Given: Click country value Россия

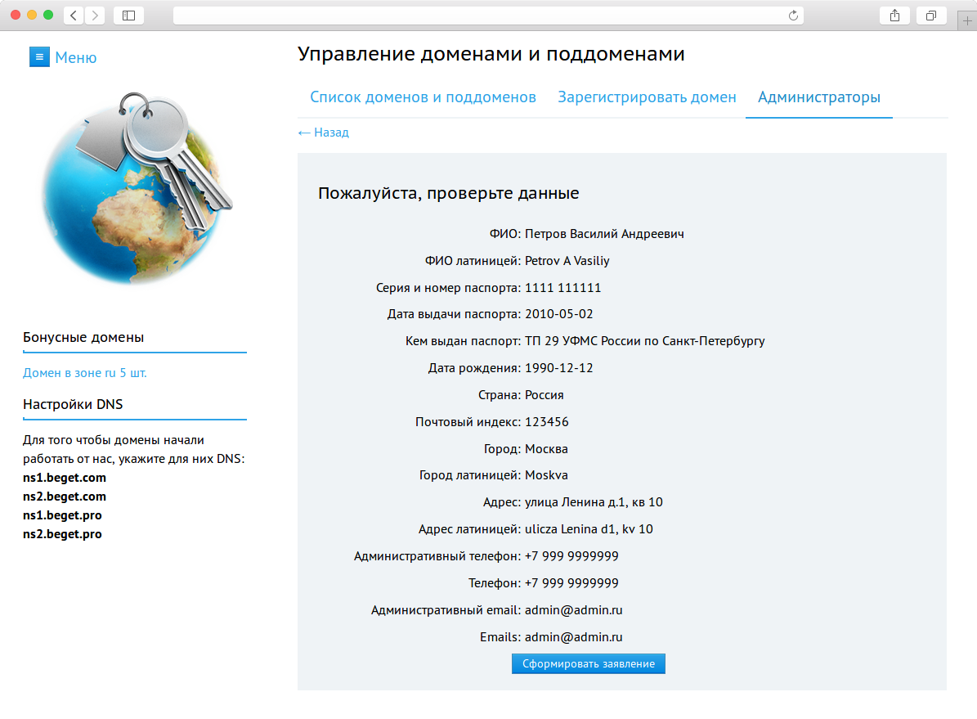Looking at the screenshot, I should [544, 395].
